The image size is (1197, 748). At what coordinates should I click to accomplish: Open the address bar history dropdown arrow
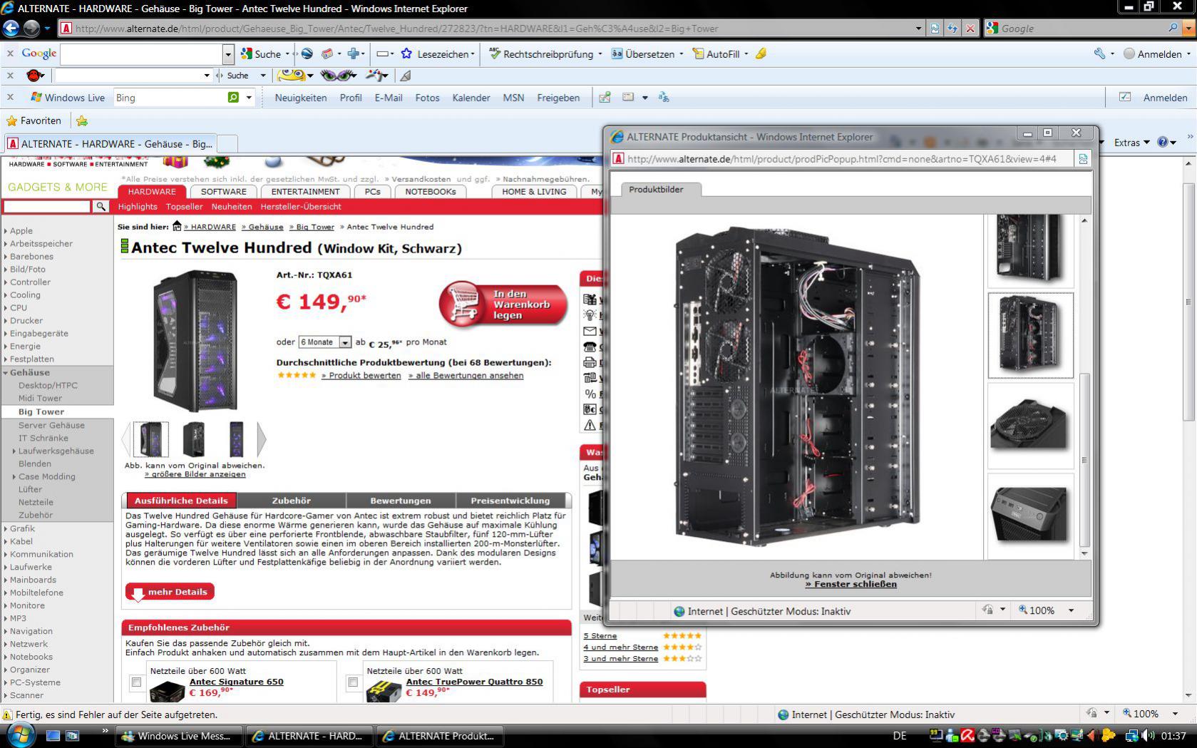[x=918, y=29]
